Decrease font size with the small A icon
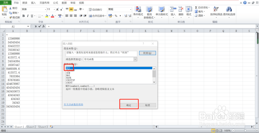The image size is (259, 133). [61, 9]
